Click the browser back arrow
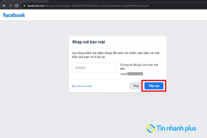Image resolution: width=207 pixels, height=138 pixels. click(4, 6)
